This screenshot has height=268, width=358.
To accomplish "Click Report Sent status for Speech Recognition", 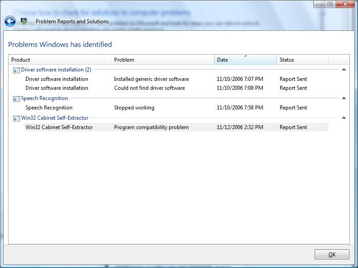I will [x=293, y=108].
